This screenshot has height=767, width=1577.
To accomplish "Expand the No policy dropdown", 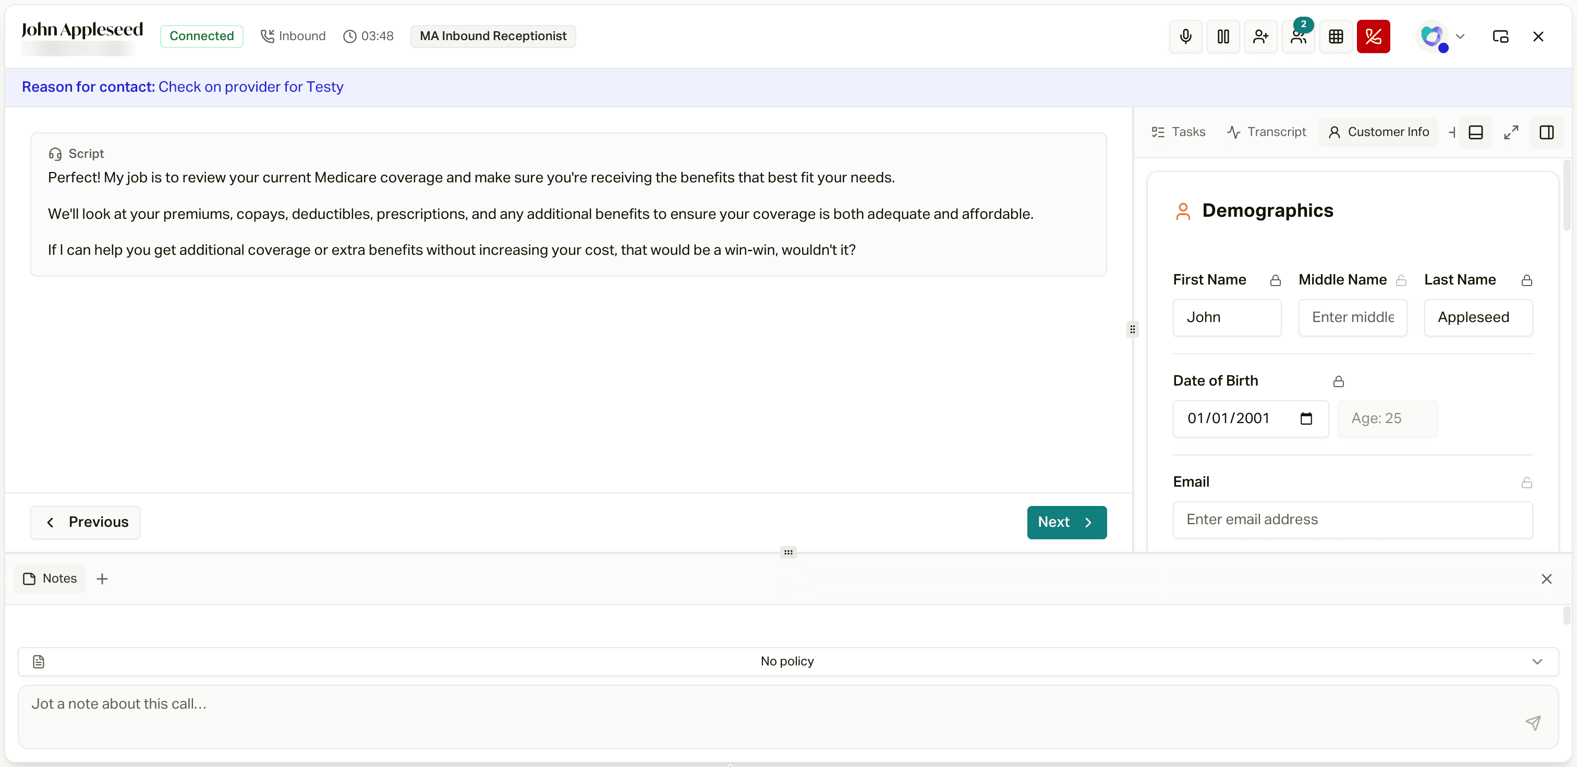I will 788,662.
